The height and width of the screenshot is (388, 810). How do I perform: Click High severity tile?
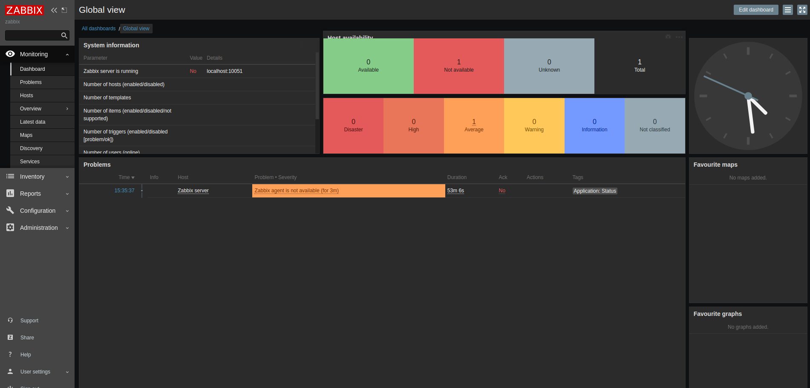(x=414, y=126)
